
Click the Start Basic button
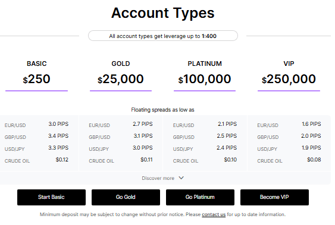(51, 197)
